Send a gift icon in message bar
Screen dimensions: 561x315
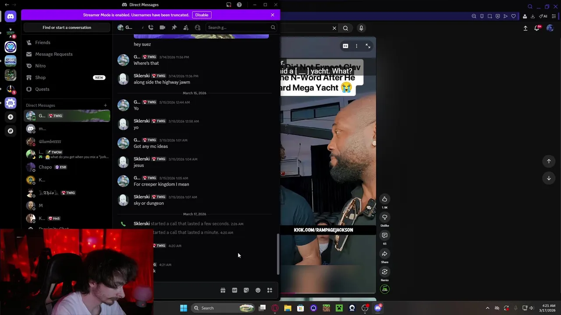click(223, 290)
